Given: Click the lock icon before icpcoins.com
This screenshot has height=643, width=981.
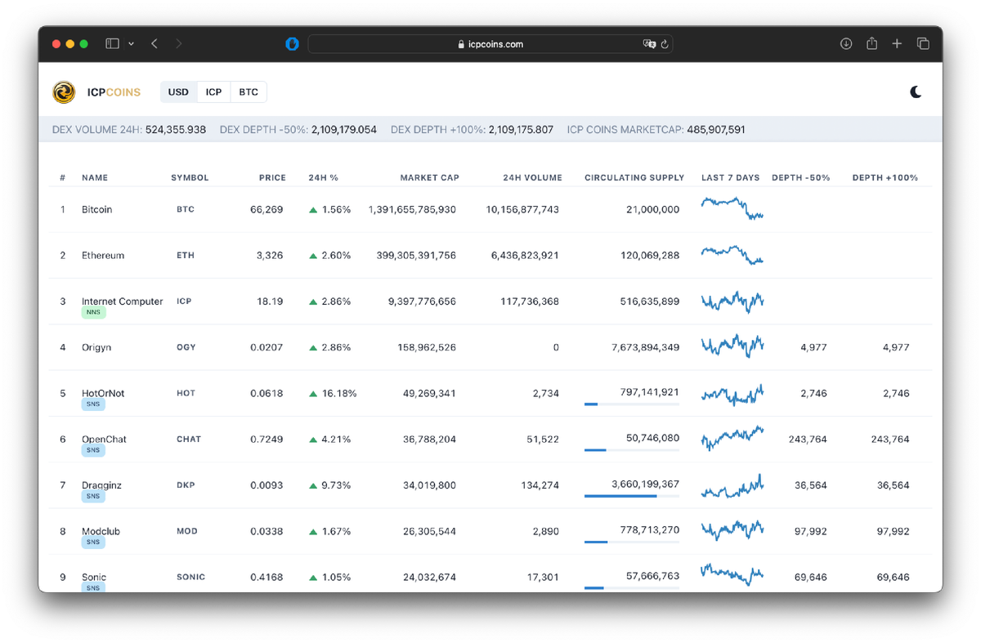Looking at the screenshot, I should pos(461,44).
